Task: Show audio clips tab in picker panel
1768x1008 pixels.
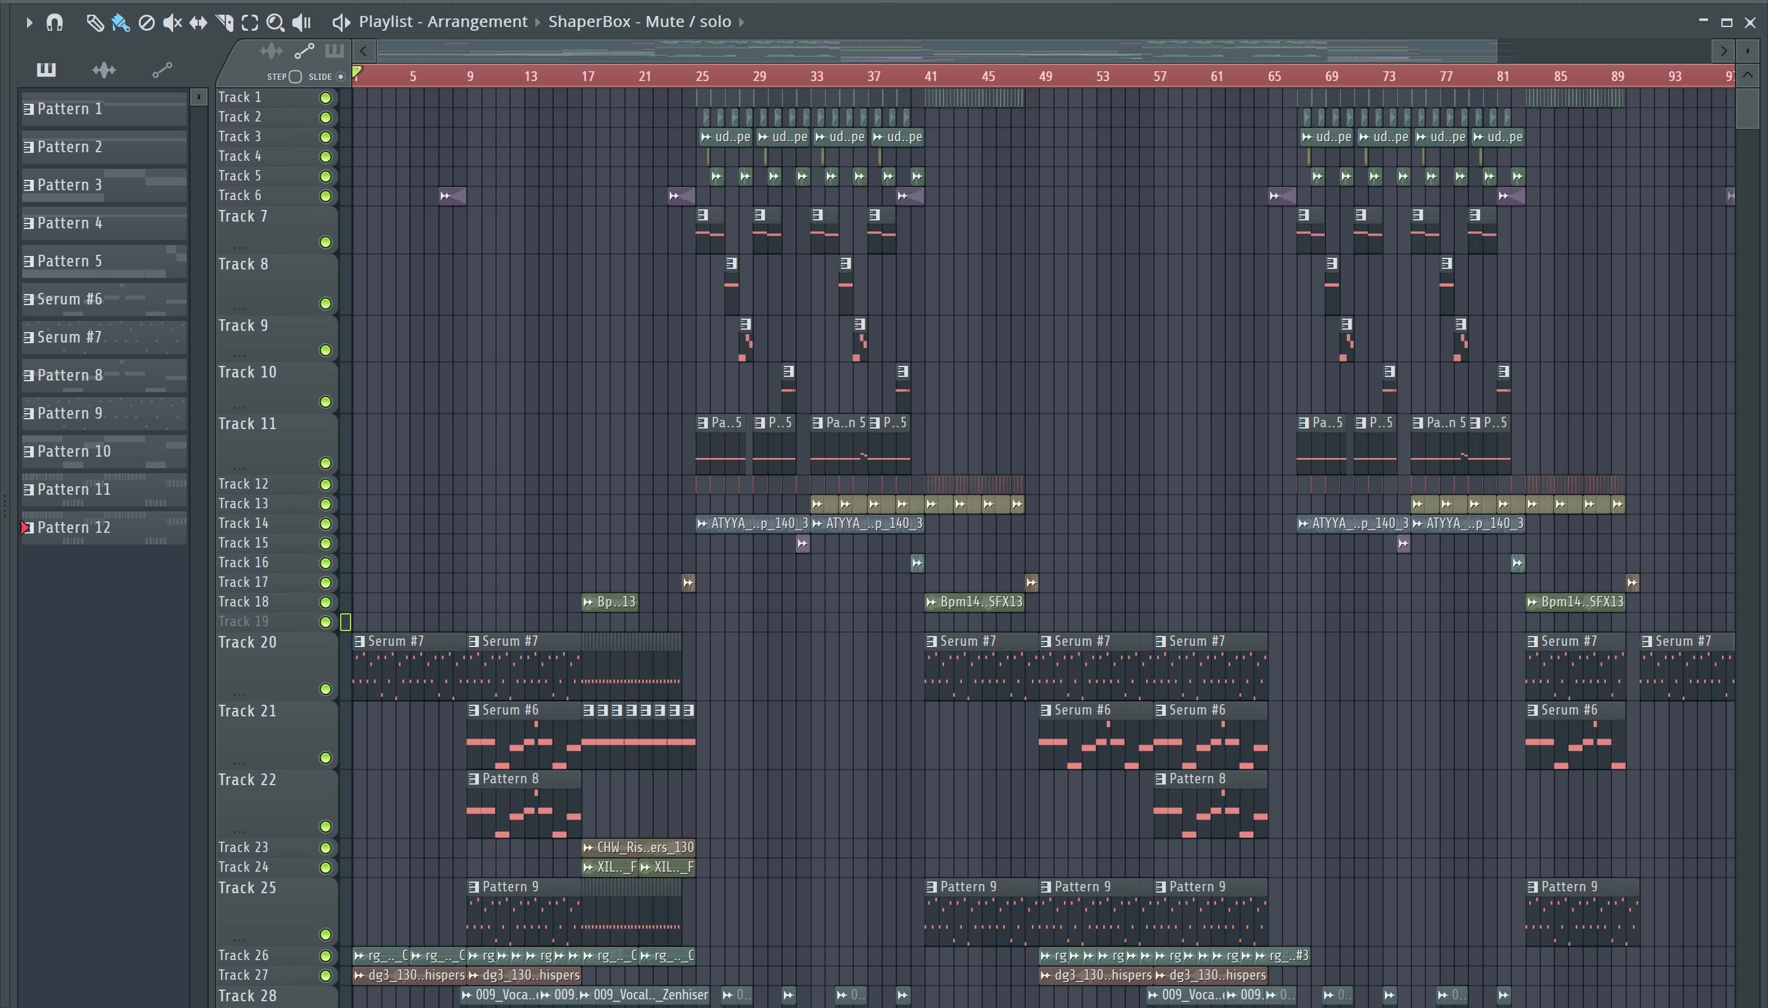Action: coord(104,69)
